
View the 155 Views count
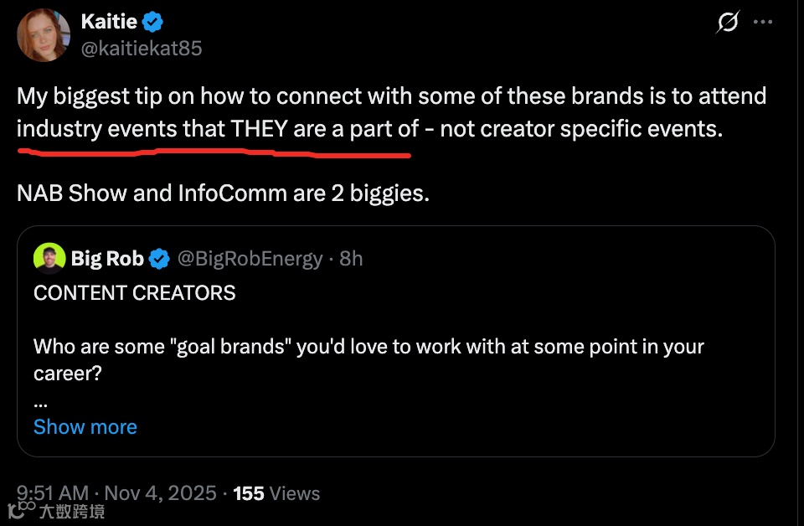coord(276,493)
